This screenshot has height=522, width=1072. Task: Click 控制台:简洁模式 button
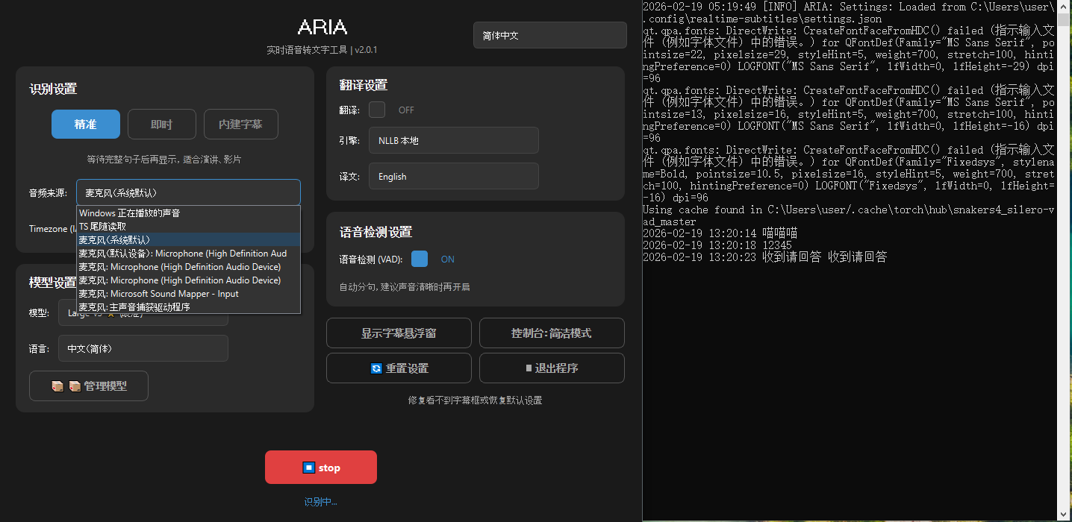pyautogui.click(x=552, y=333)
